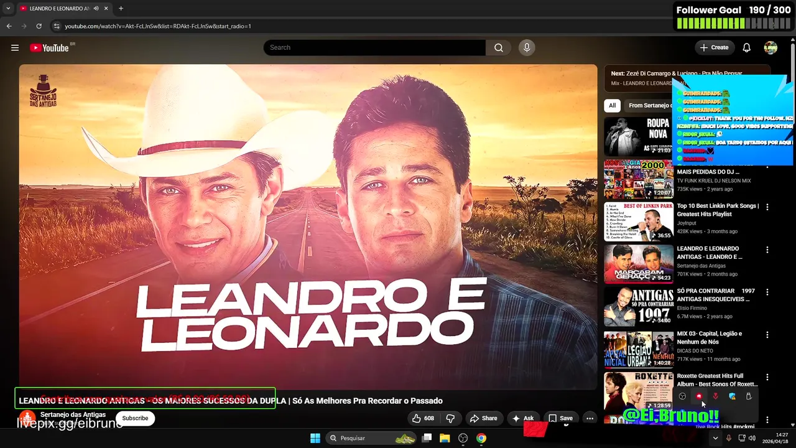Screen dimensions: 796x448
Task: Open the YouTube guide hamburger menu
Action: (x=15, y=48)
